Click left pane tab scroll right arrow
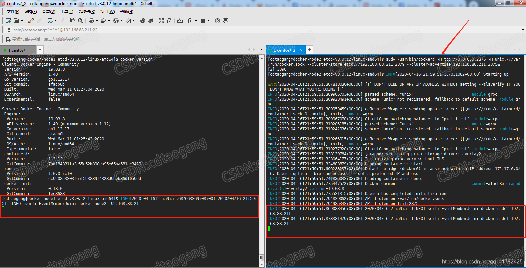526x268 pixels. click(x=254, y=50)
